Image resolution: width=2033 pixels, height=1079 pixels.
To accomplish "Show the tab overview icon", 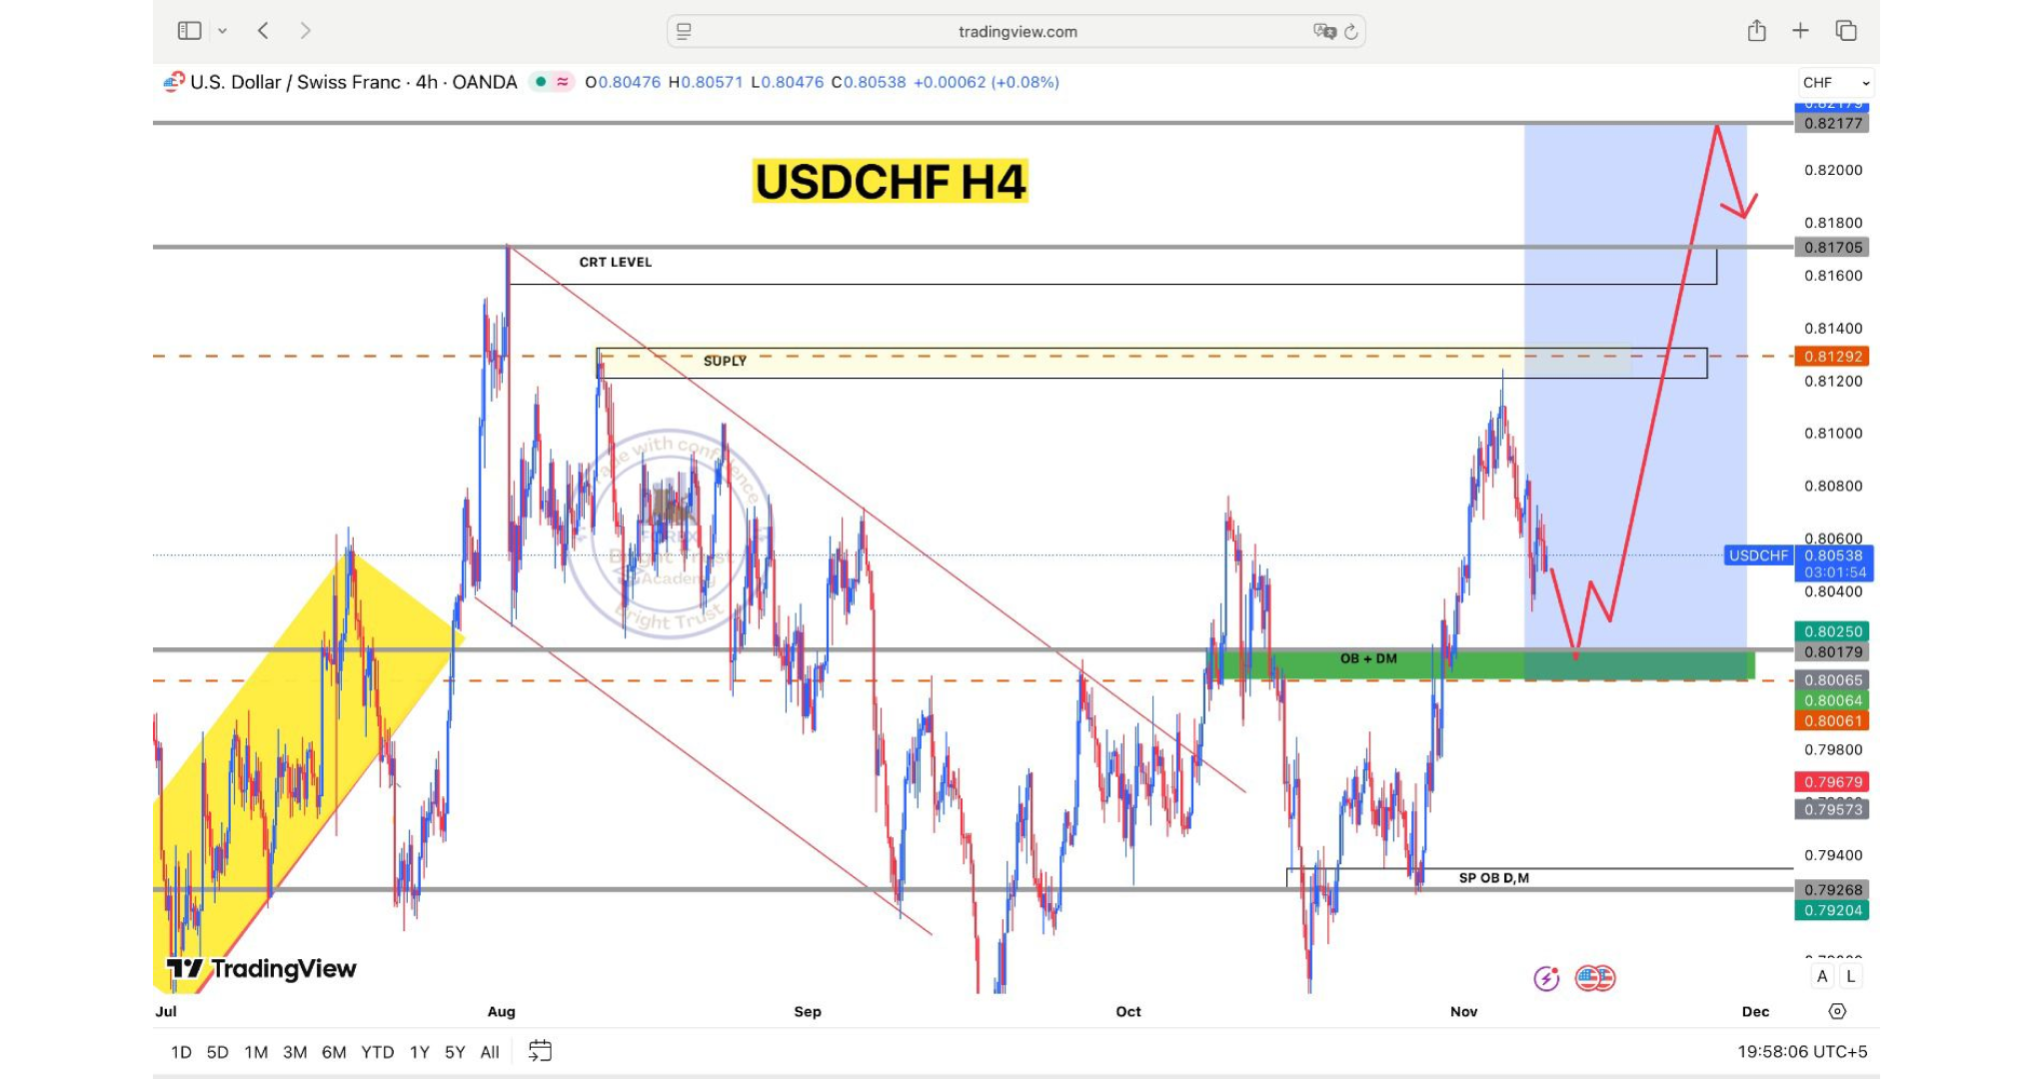I will (x=1846, y=31).
